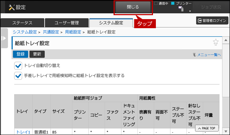Click the 針なしステープル不可 column header
The width and height of the screenshot is (230, 135).
click(x=195, y=115)
